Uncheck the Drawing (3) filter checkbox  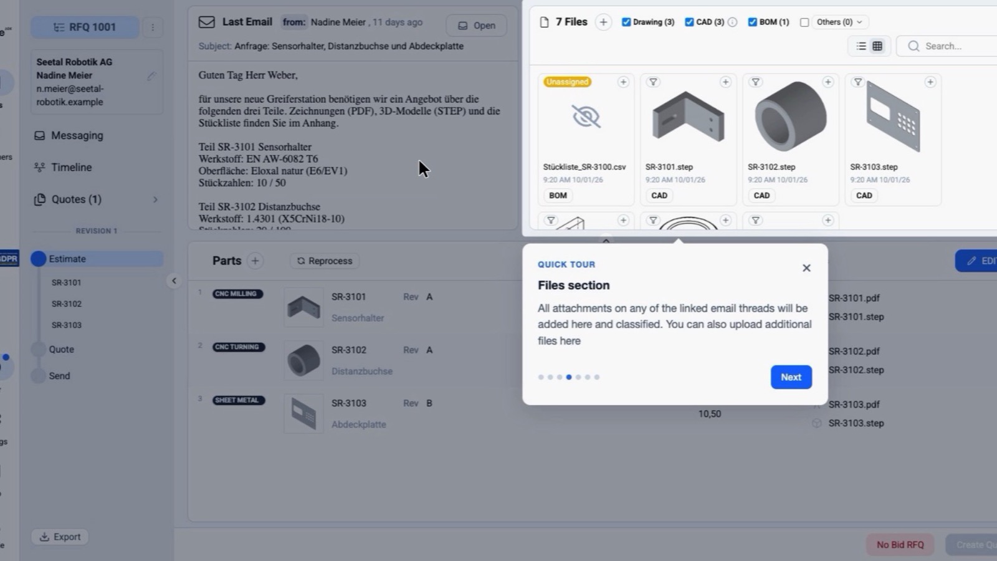[626, 22]
